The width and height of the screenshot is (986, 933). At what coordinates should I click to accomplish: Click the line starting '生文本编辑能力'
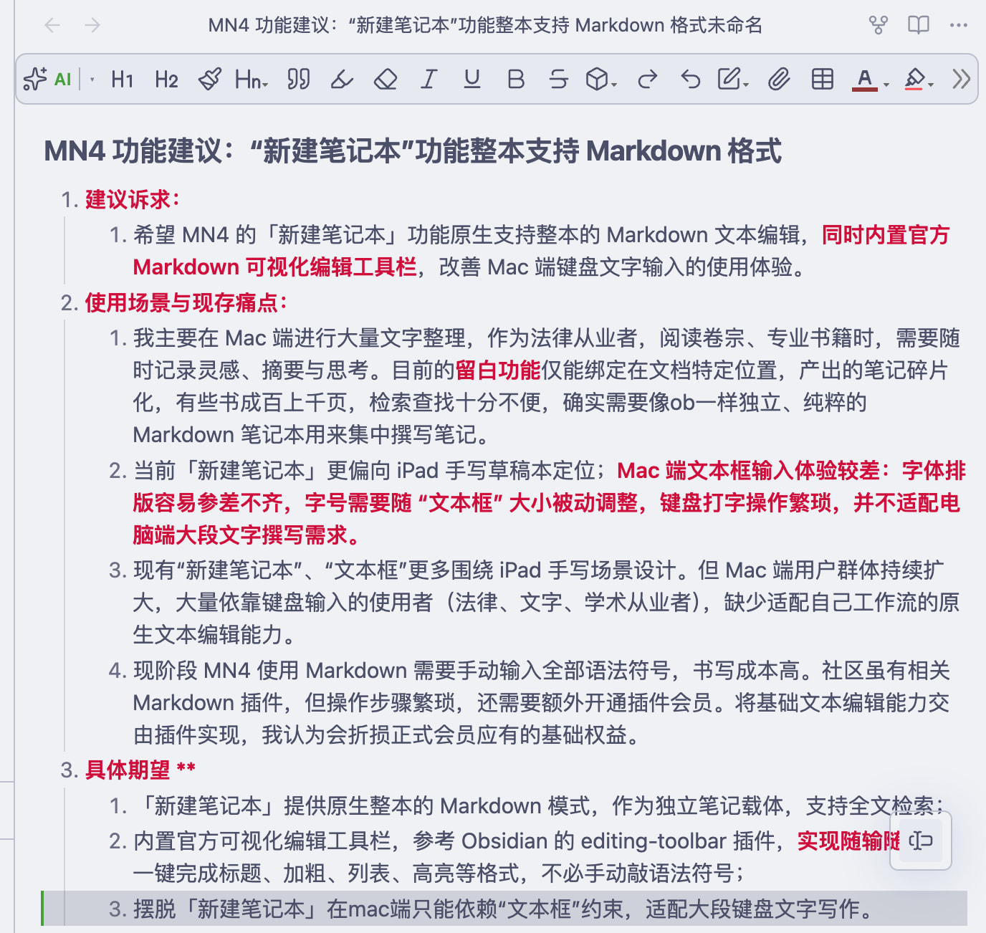[214, 635]
